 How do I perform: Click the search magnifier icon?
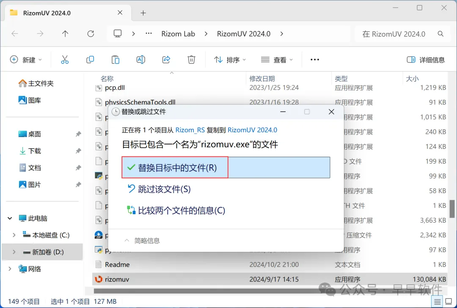tap(440, 34)
